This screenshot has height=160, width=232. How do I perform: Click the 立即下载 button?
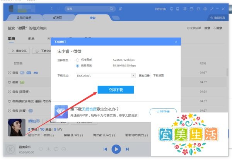tap(116, 90)
